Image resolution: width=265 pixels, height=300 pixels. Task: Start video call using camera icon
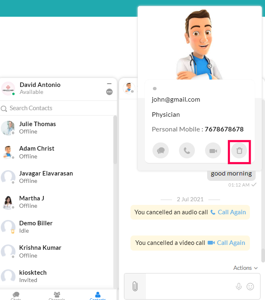tap(213, 151)
